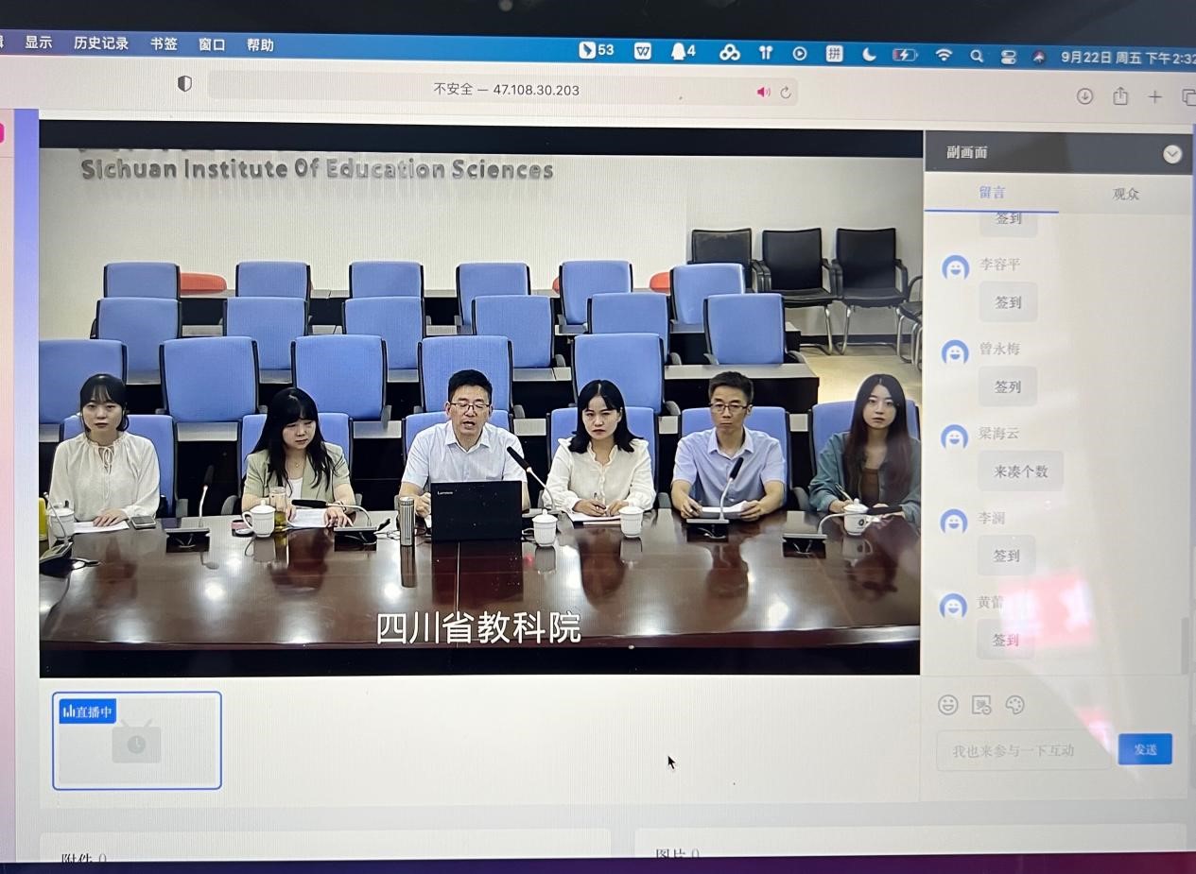
Task: Click the menu bar icon beside the date
Action: tap(1039, 57)
